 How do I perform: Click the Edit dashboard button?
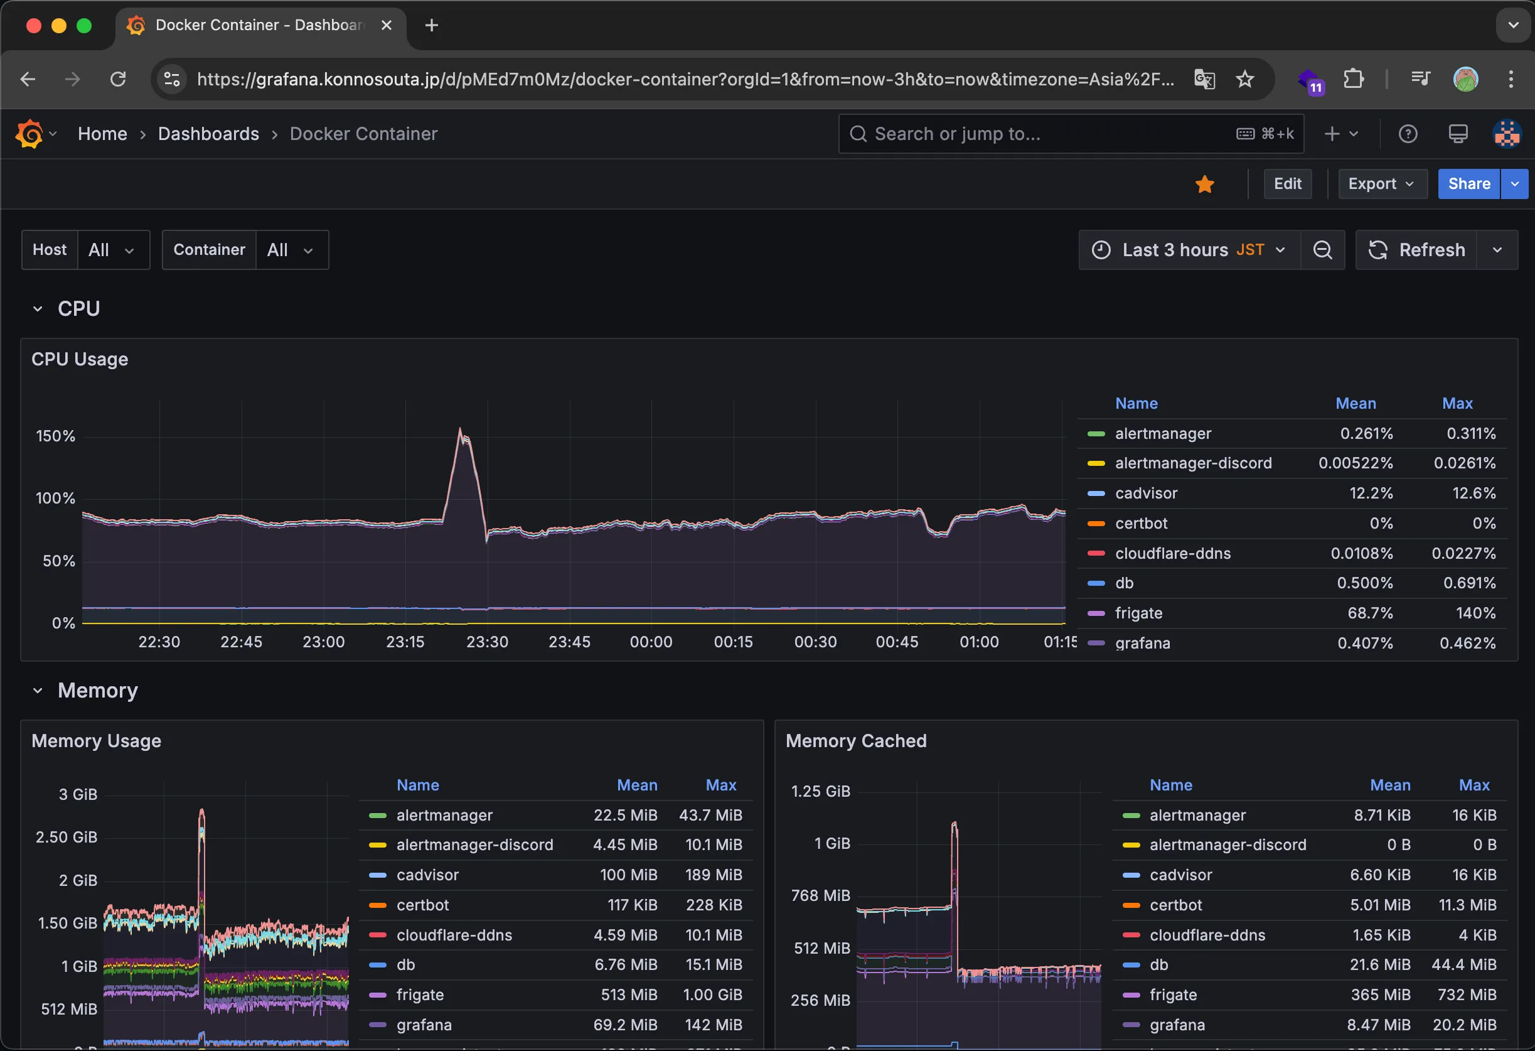point(1286,184)
